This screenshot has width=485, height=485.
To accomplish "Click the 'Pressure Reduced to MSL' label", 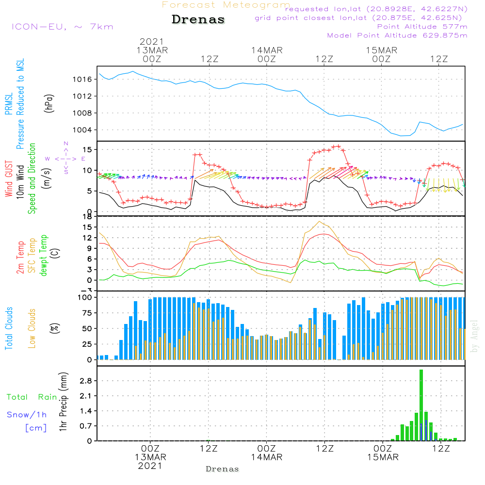I will pyautogui.click(x=20, y=104).
